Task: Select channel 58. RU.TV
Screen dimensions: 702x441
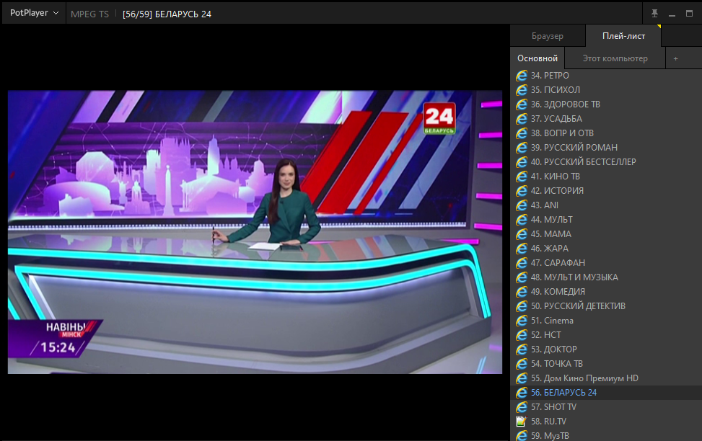Action: click(606, 422)
